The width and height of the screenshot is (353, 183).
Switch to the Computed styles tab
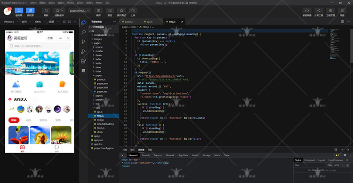pyautogui.click(x=309, y=160)
